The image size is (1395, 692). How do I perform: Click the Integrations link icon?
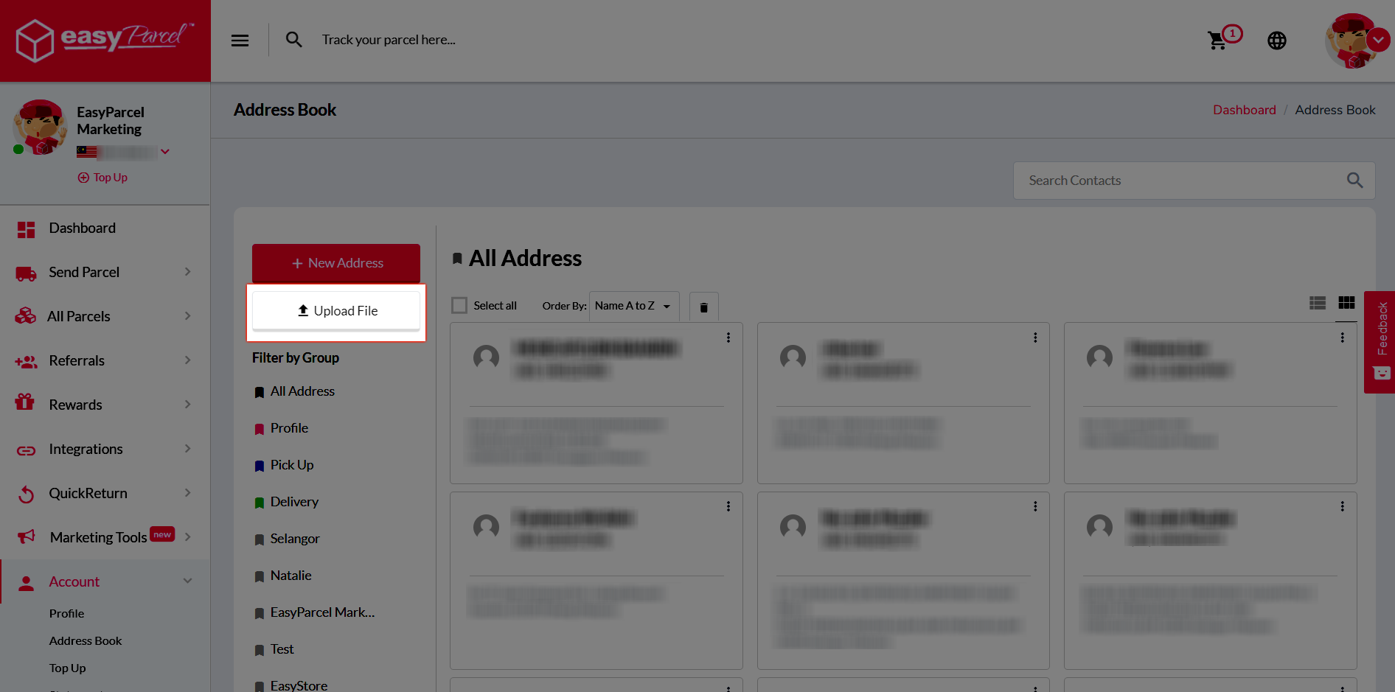(x=26, y=450)
